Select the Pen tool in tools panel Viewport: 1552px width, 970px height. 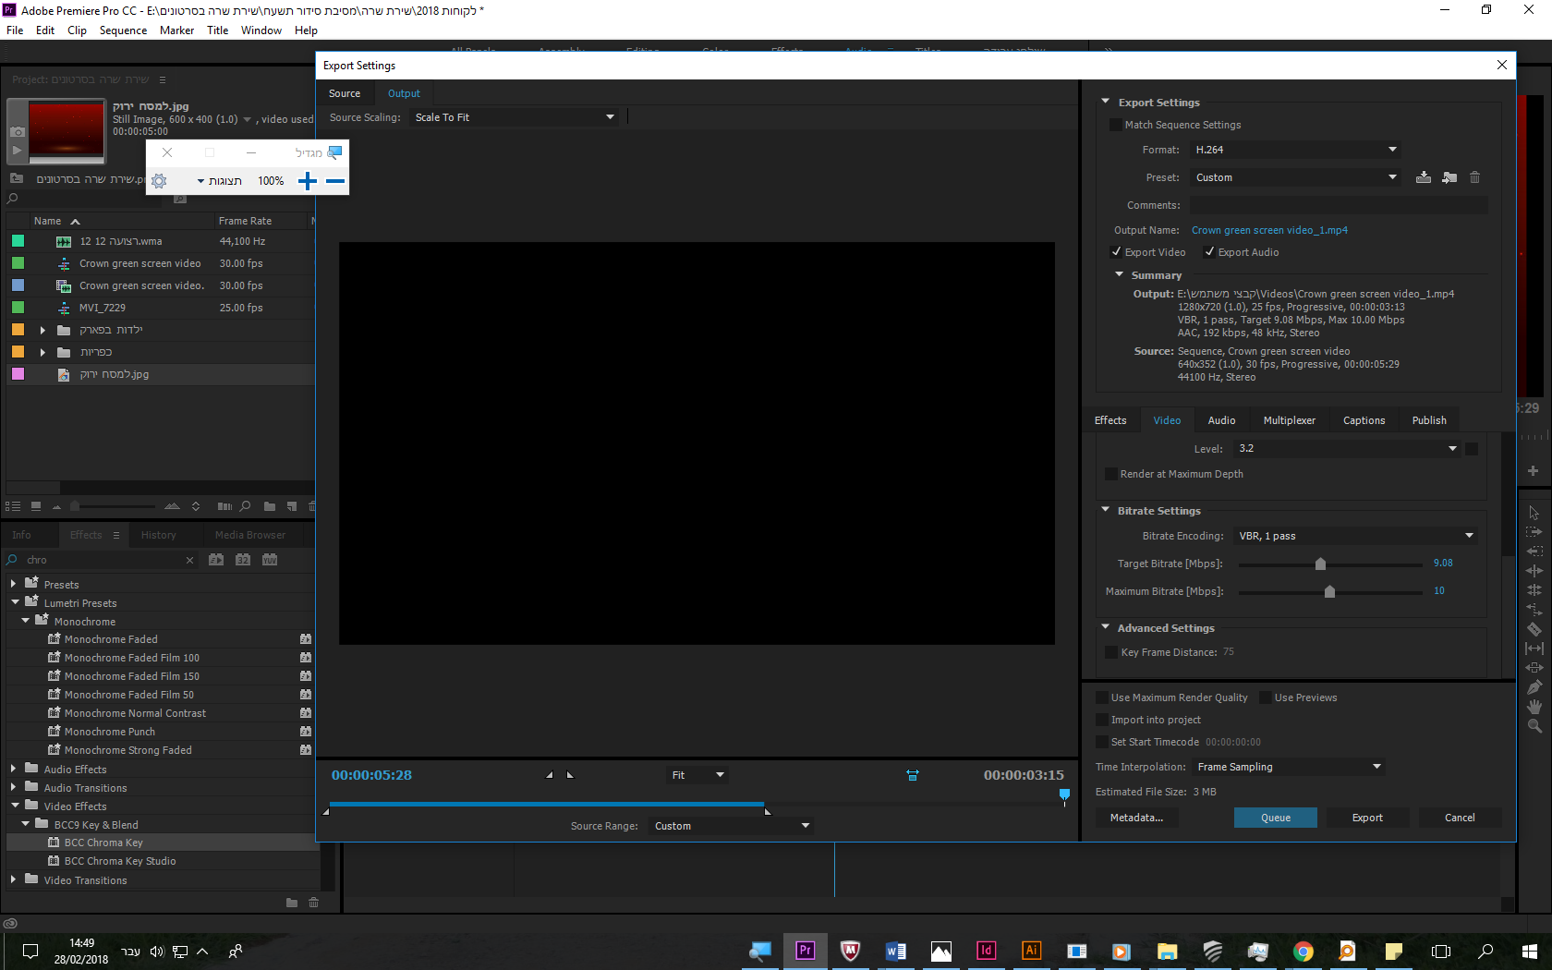[x=1534, y=687]
